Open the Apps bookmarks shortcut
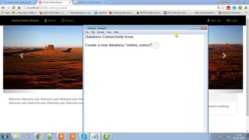 pos(5,13)
